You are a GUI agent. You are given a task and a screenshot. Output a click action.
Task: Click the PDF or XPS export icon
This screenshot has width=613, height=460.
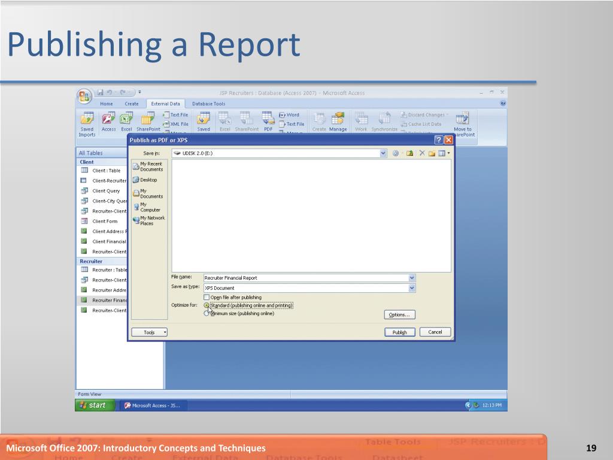click(268, 122)
